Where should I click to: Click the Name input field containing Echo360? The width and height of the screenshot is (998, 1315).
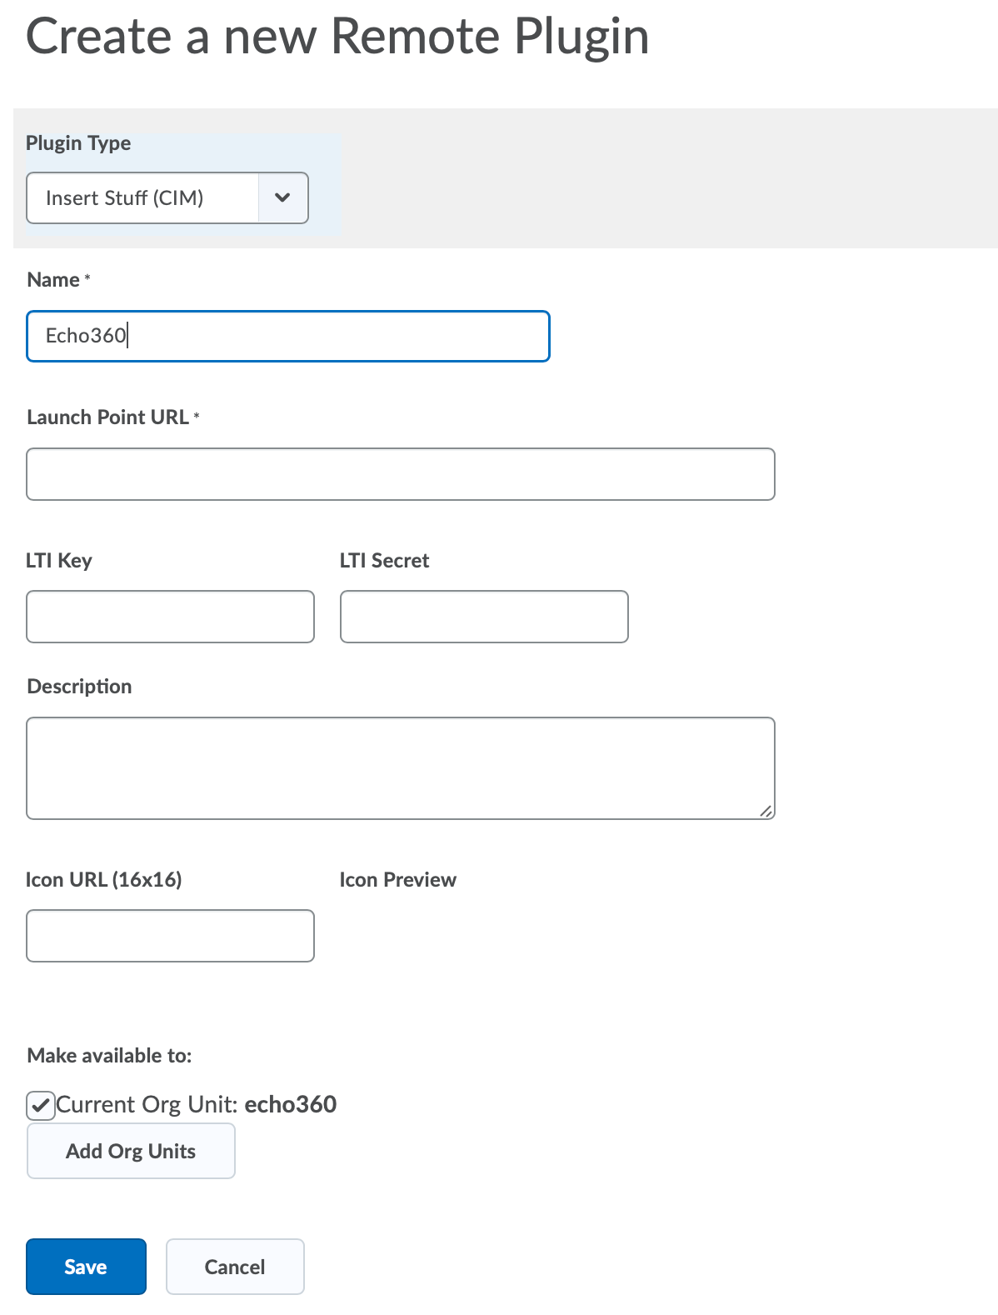(288, 336)
